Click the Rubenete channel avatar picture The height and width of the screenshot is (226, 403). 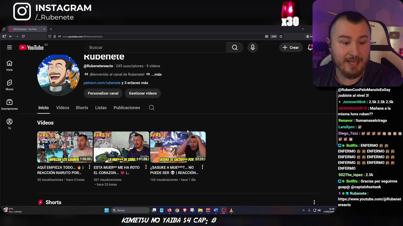[58, 75]
